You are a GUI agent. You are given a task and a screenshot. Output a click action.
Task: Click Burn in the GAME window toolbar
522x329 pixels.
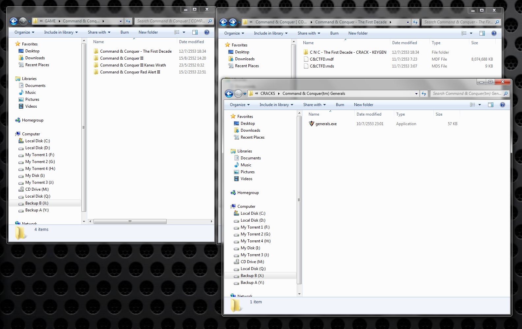point(124,32)
